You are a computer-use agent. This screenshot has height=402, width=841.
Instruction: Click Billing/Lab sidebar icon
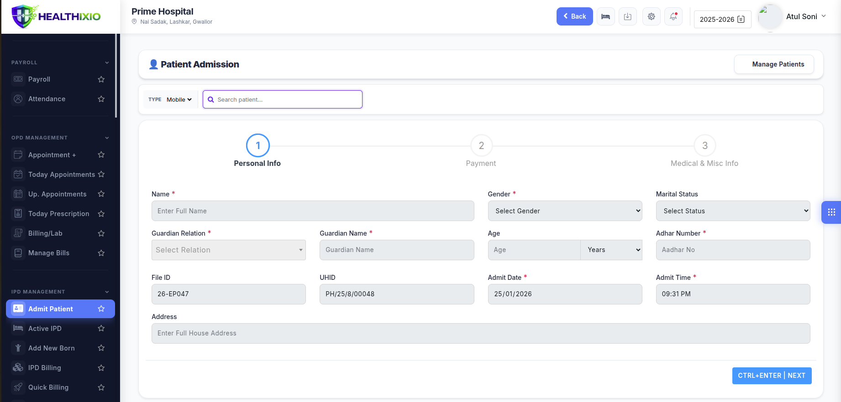pos(18,233)
